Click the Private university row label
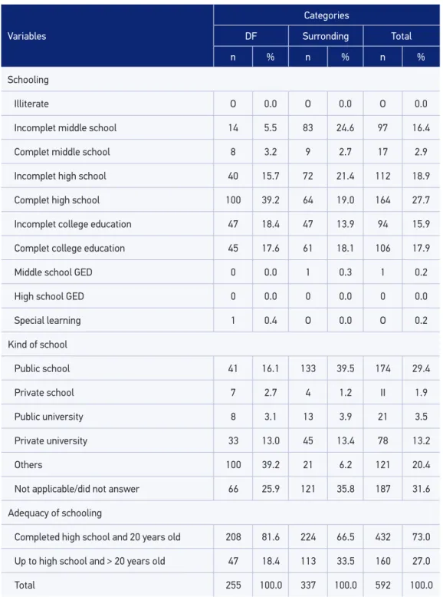 click(51, 440)
